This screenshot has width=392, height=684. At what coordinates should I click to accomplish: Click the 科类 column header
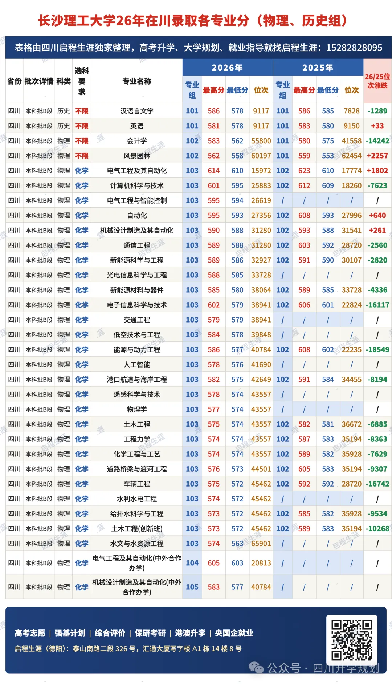pyautogui.click(x=64, y=81)
